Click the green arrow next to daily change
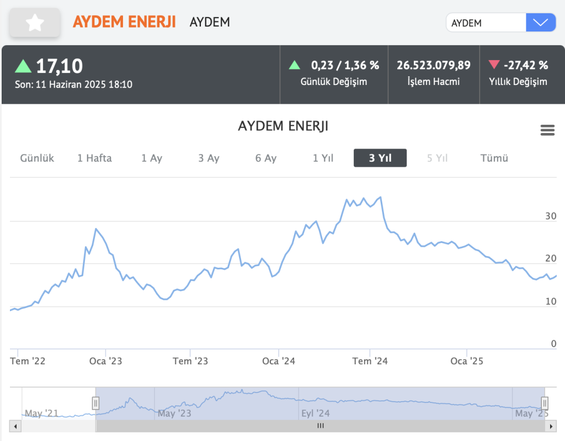 pyautogui.click(x=295, y=65)
